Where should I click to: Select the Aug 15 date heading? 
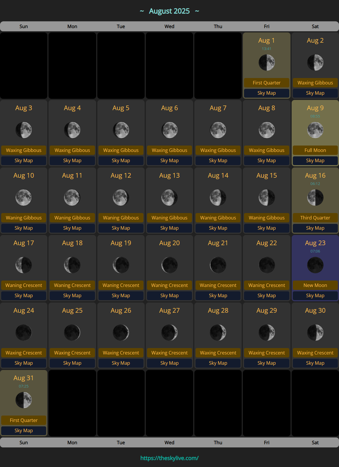pos(267,175)
